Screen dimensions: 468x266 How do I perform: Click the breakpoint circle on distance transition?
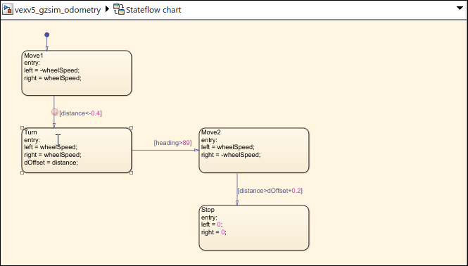point(55,112)
